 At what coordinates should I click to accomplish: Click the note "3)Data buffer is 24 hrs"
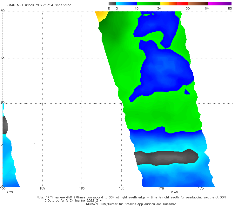[x=73, y=201]
